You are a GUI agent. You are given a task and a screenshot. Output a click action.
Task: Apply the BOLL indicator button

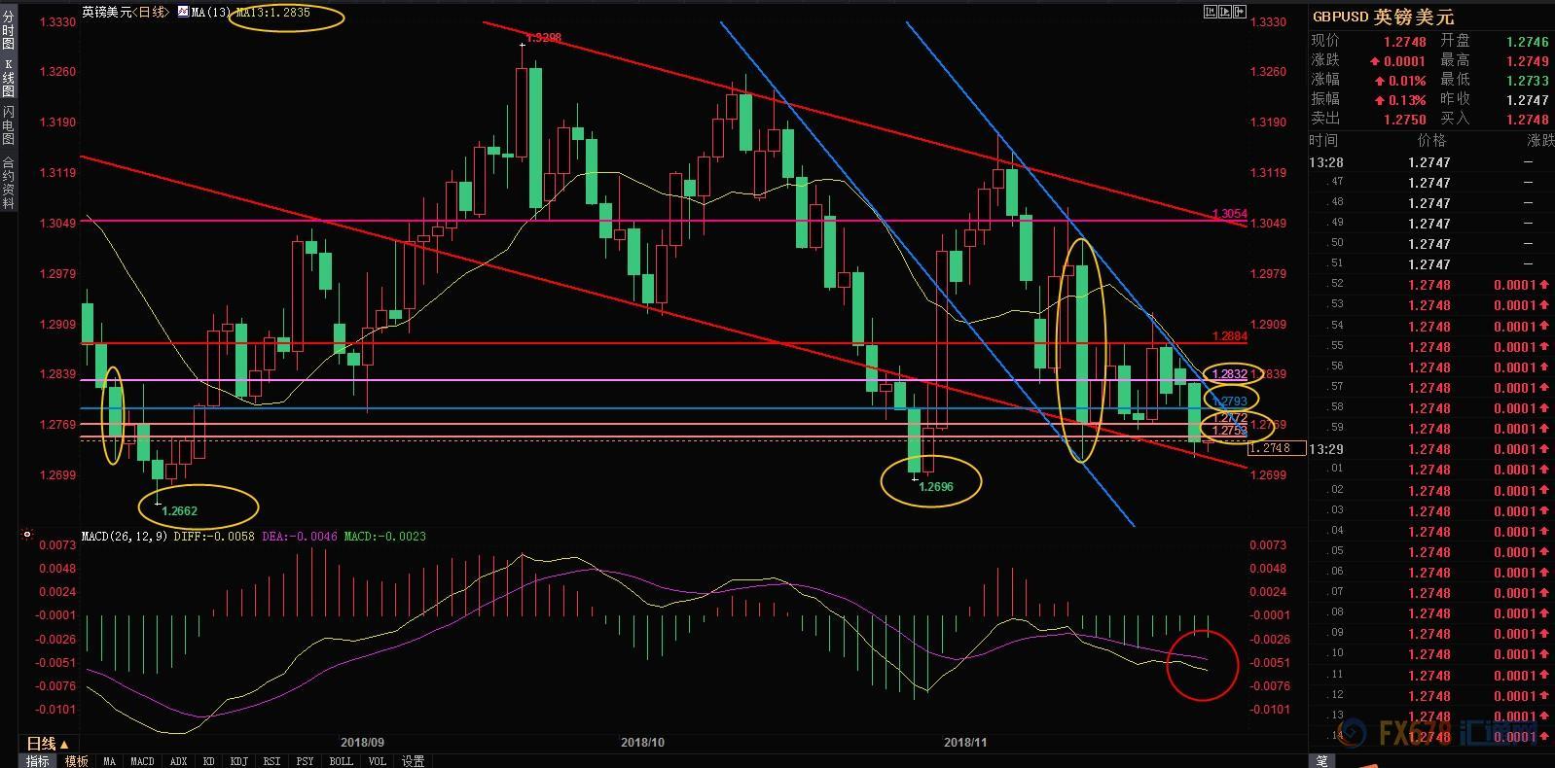point(341,761)
